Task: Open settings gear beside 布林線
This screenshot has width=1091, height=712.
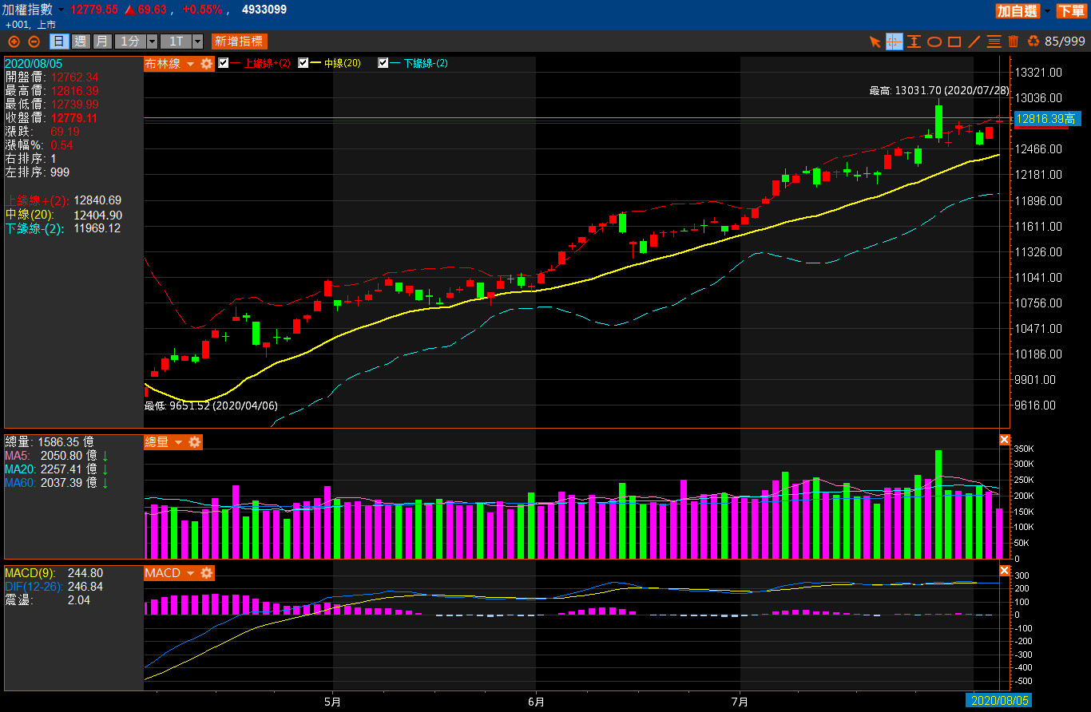Action: 207,64
